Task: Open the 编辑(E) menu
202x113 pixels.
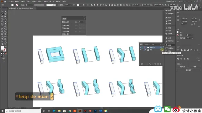Action: point(17,2)
